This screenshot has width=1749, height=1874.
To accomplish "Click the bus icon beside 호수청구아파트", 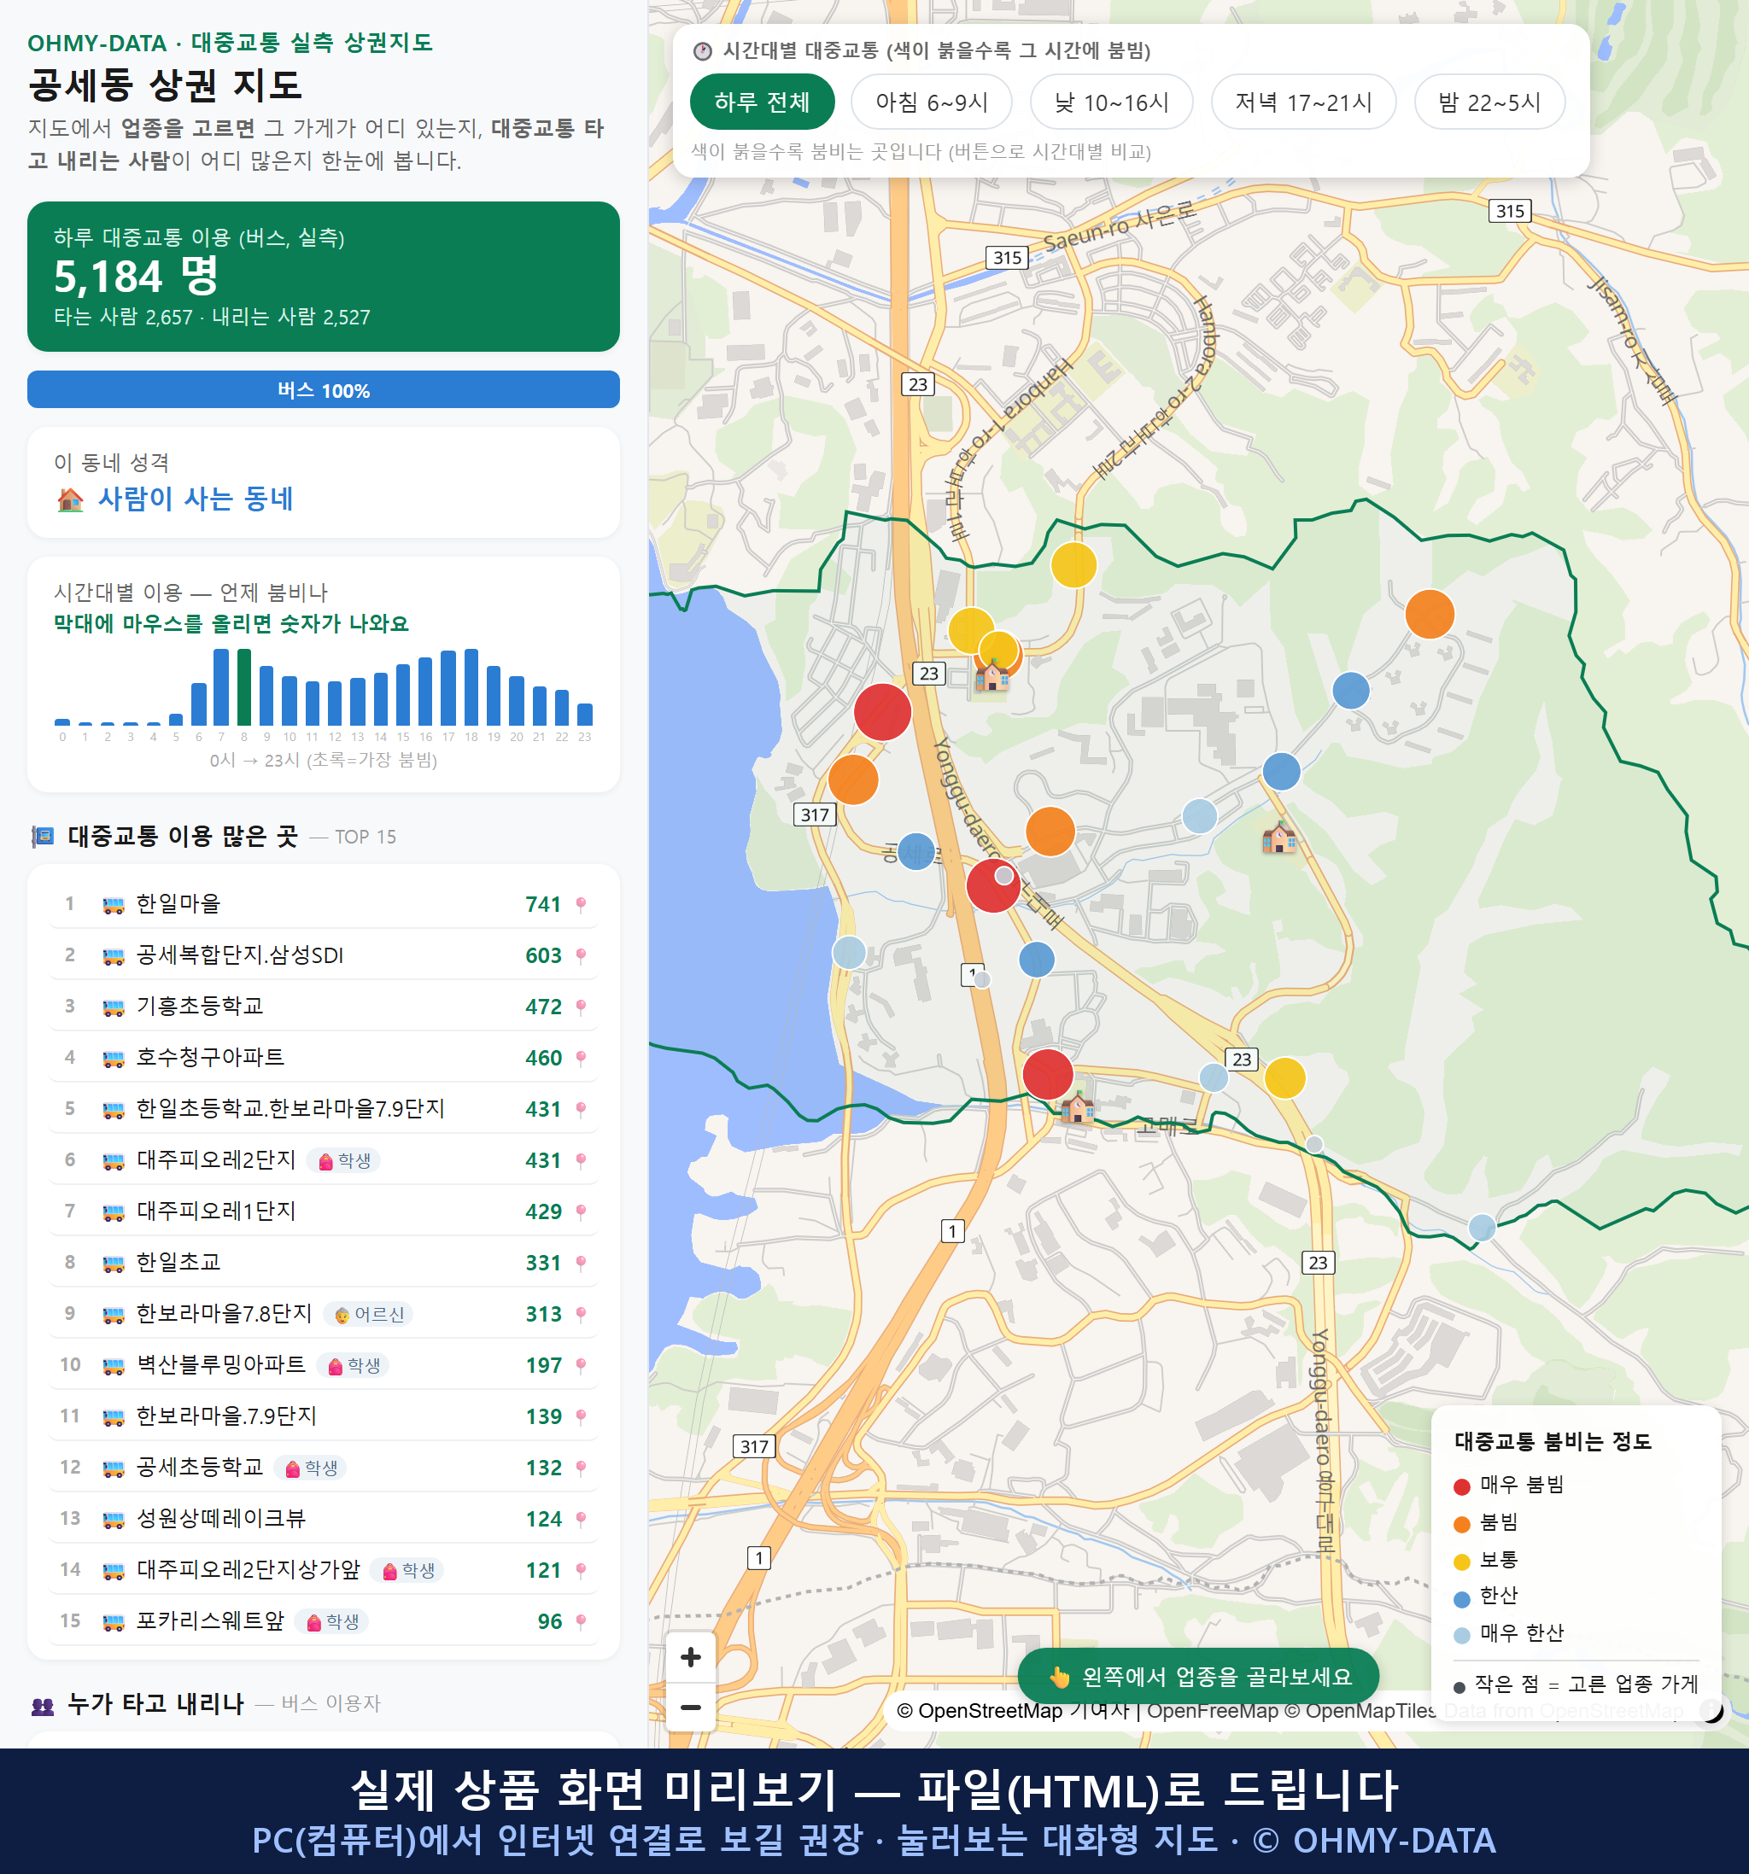I will pos(113,1059).
